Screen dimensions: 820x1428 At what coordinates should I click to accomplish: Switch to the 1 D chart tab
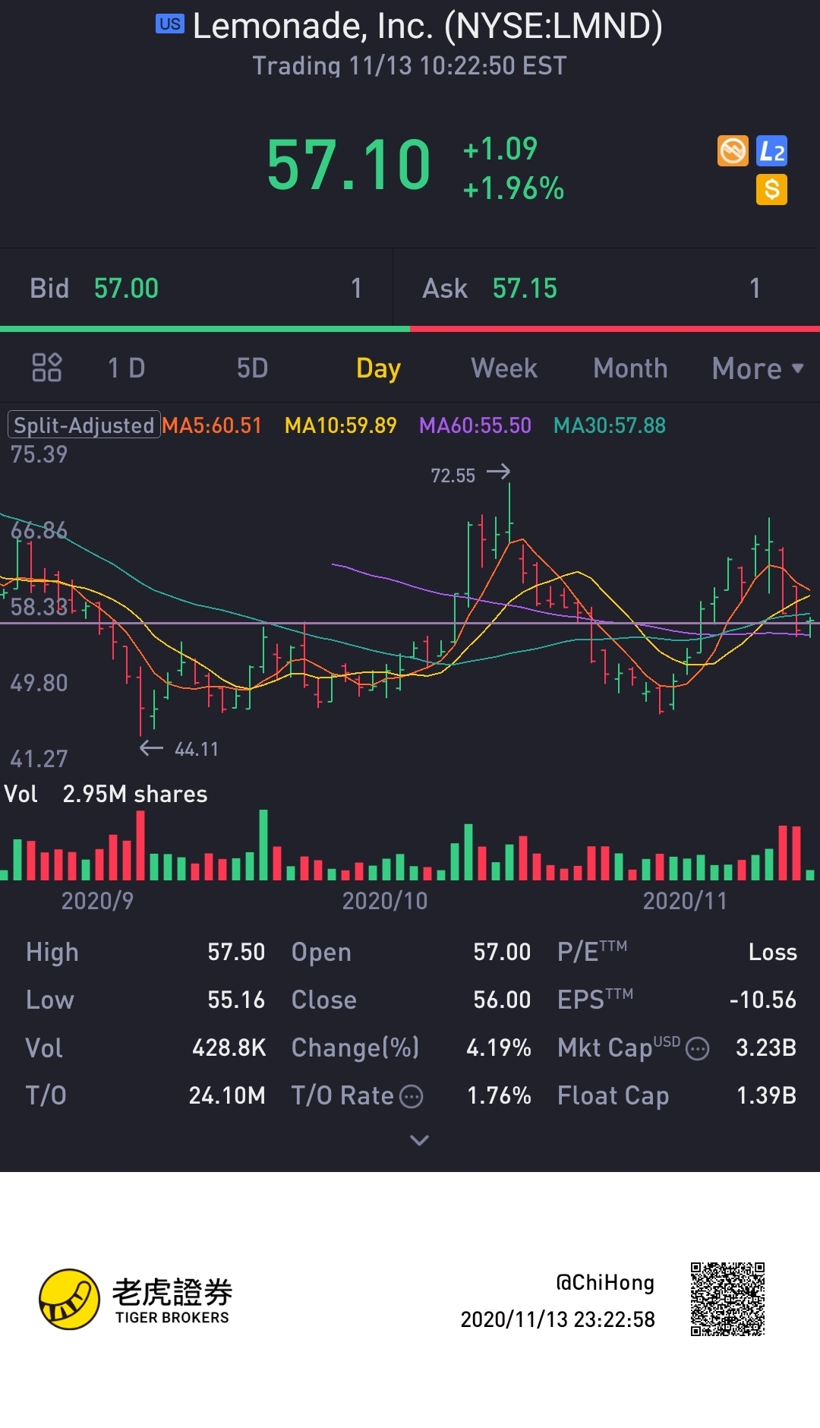pyautogui.click(x=126, y=368)
